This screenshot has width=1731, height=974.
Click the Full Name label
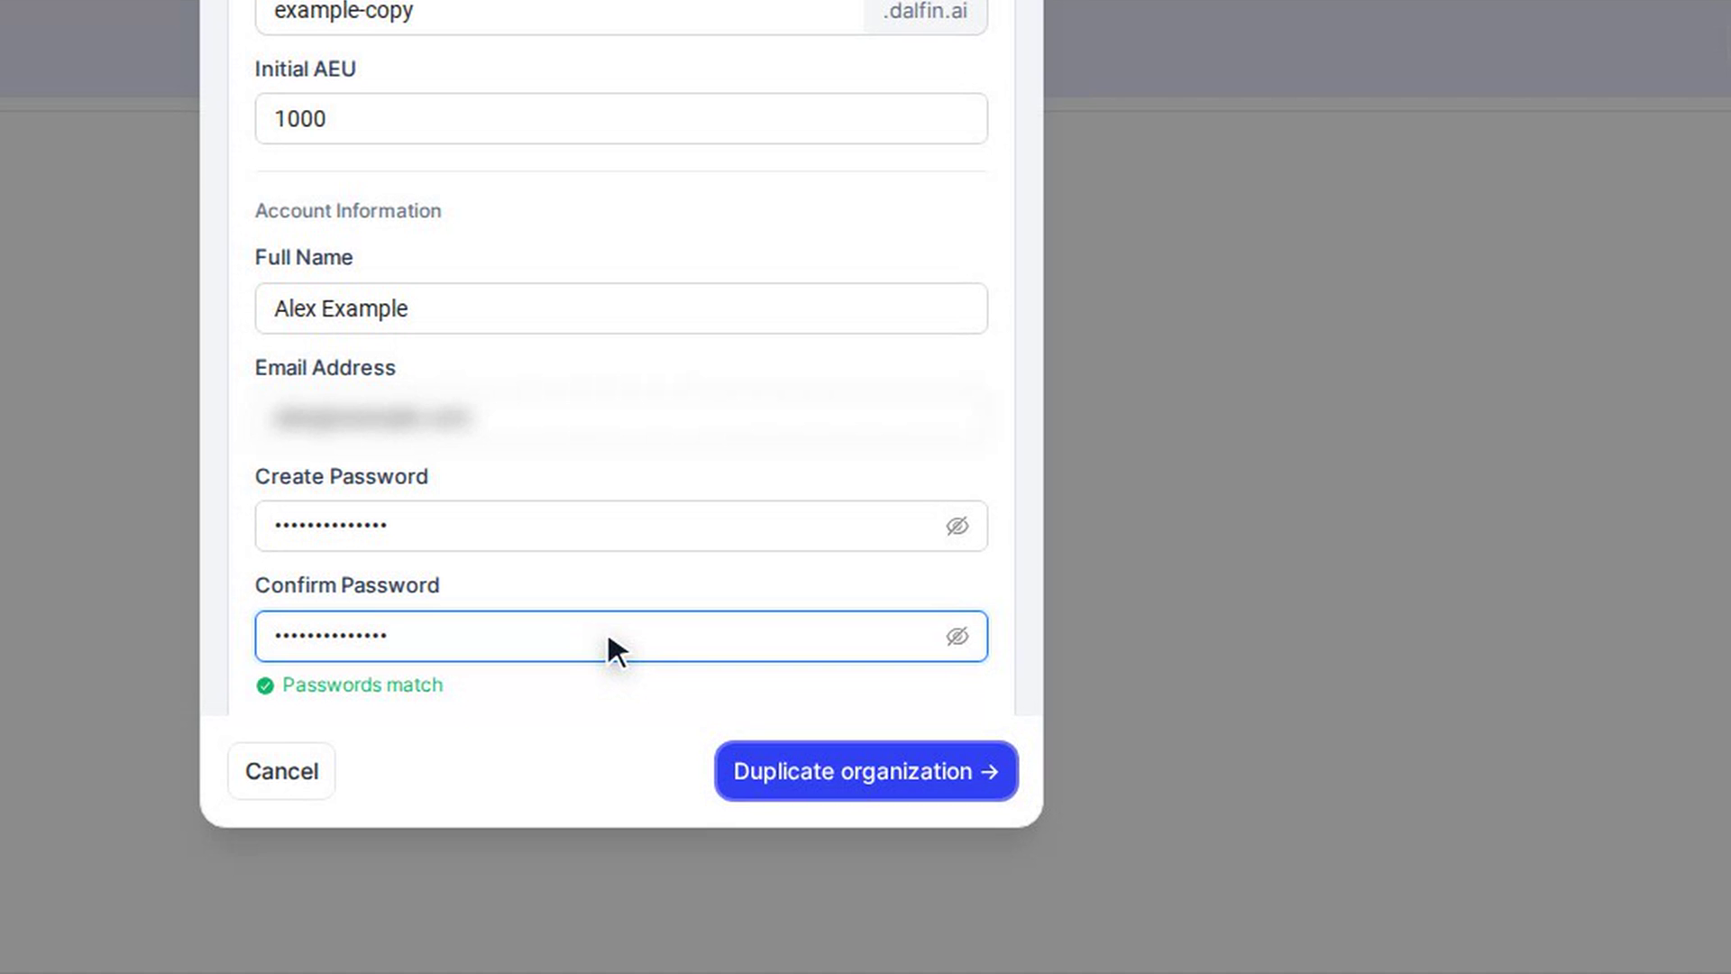coord(303,257)
